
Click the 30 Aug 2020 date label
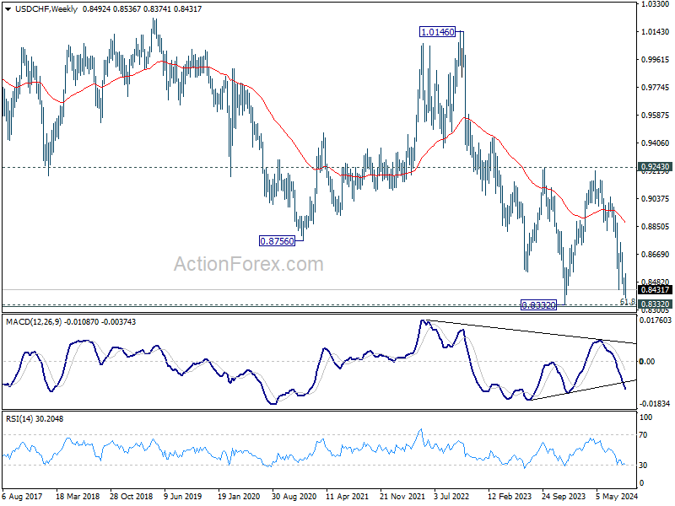294,497
